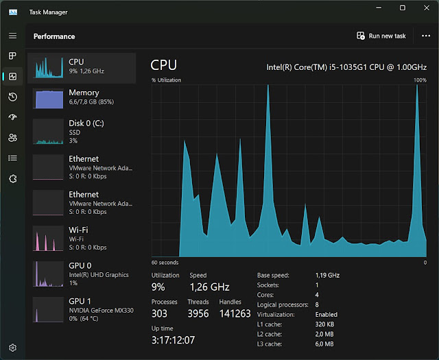Select the CPU performance thumbnail graph

[x=48, y=67]
